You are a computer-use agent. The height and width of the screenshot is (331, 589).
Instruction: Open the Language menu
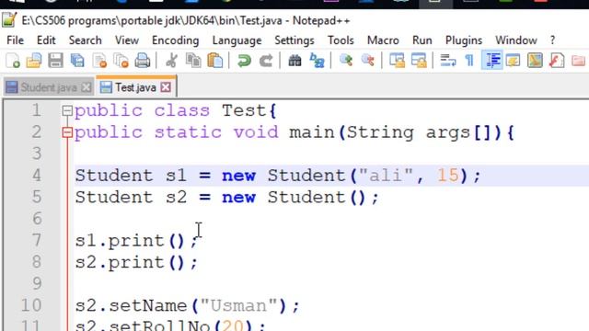tap(237, 40)
